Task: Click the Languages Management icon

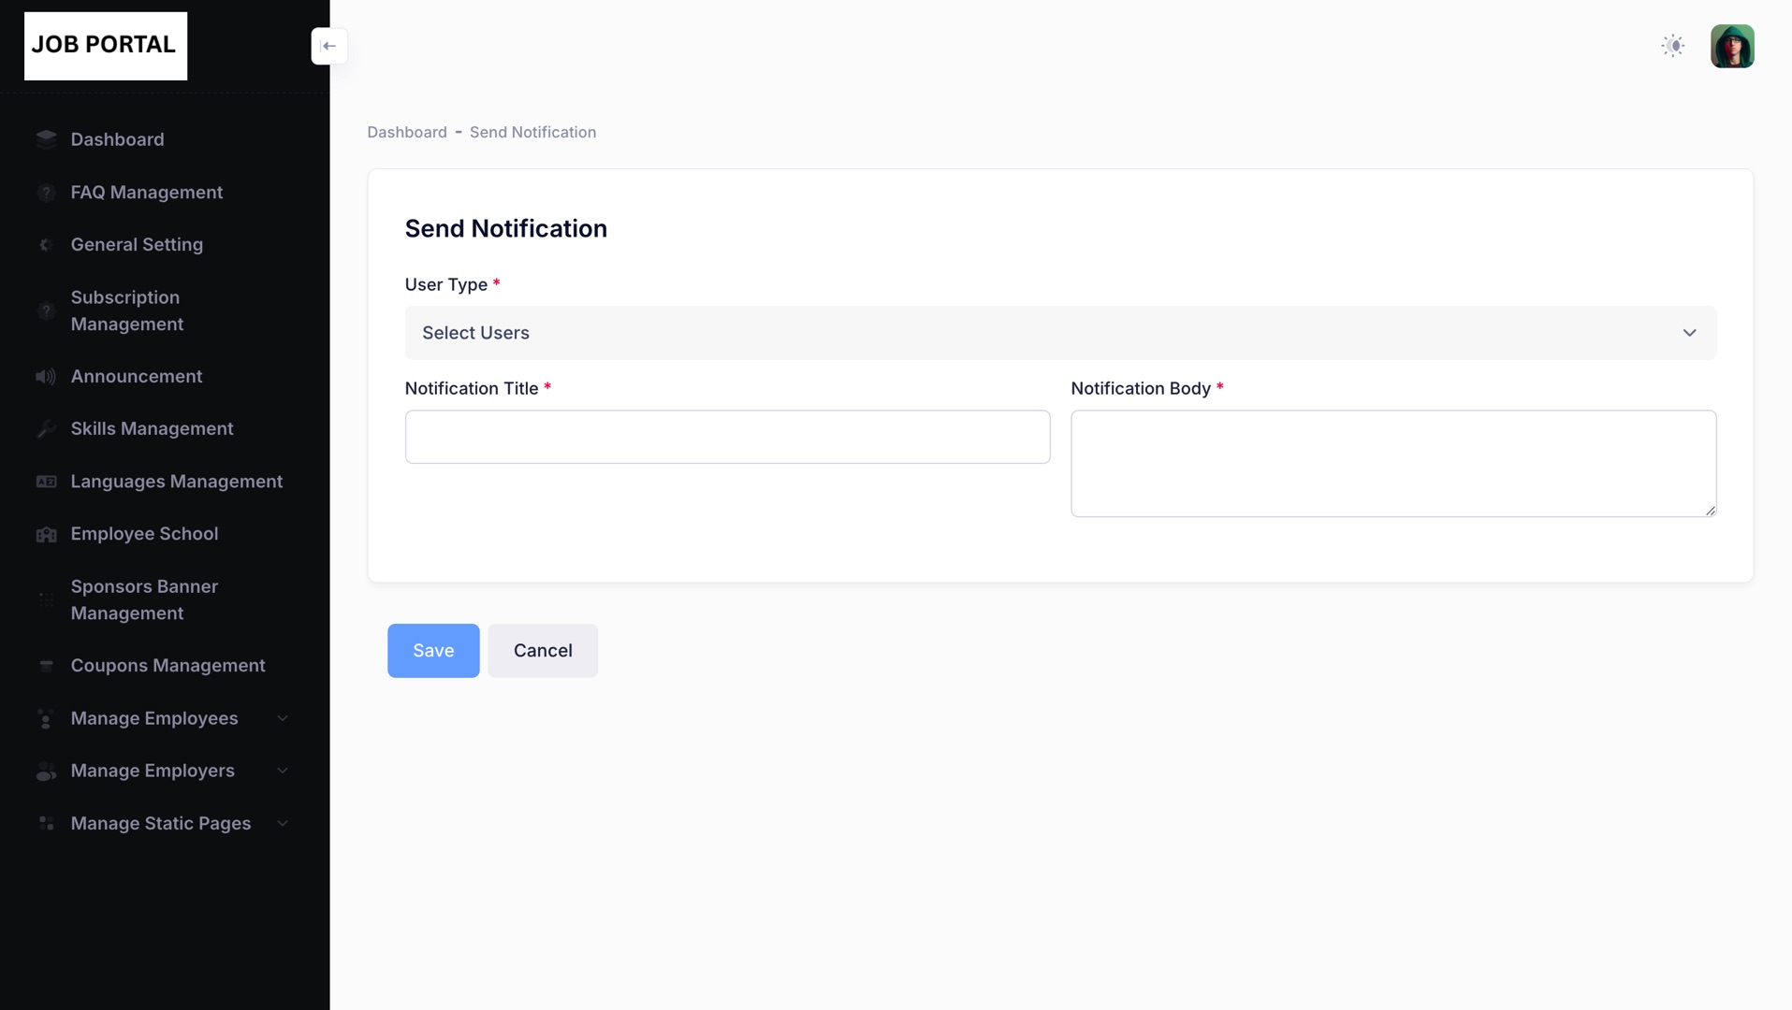Action: point(46,482)
